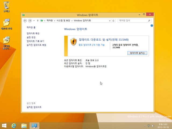Expand the arrow after 제어판 breadcrumb
This screenshot has width=172, height=129.
coord(55,21)
